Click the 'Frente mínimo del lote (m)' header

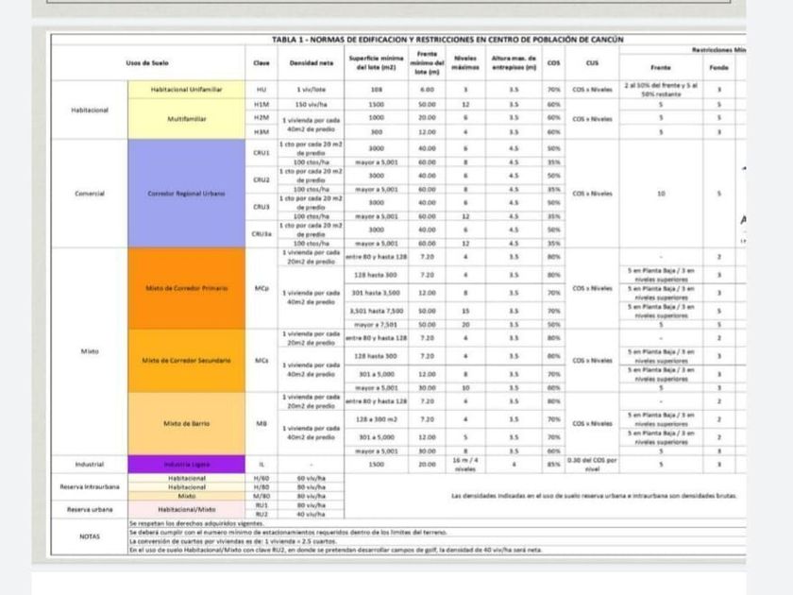tap(427, 62)
